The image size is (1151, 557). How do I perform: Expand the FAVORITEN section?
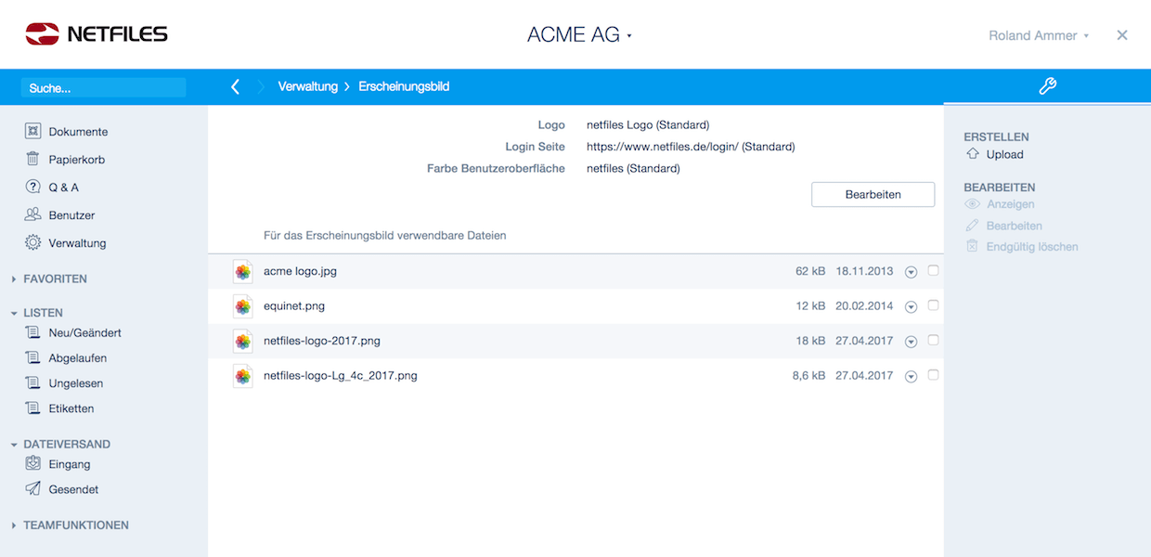coord(15,278)
